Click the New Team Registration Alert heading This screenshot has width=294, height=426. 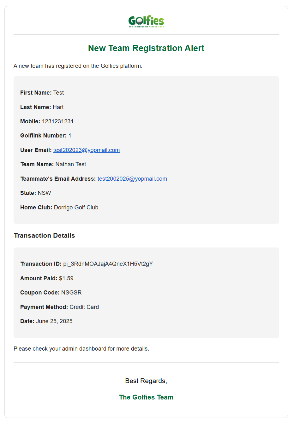coord(146,48)
